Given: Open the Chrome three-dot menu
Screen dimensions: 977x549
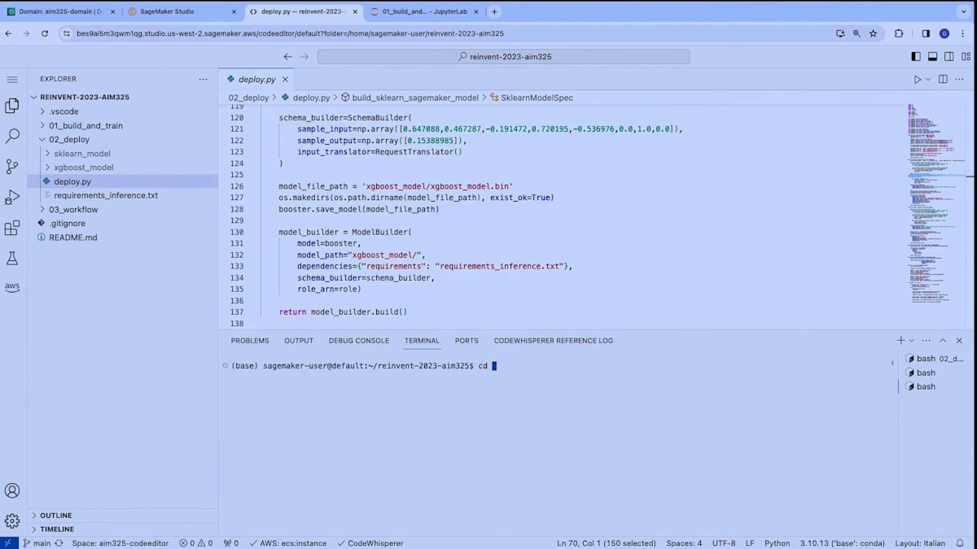Looking at the screenshot, I should tap(963, 33).
